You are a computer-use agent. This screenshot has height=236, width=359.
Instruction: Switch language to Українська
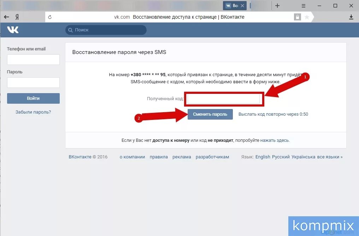(x=304, y=157)
